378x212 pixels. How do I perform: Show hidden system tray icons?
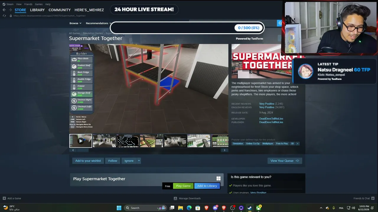tap(321, 208)
